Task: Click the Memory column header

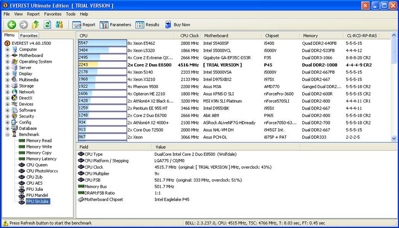Action: [x=322, y=36]
